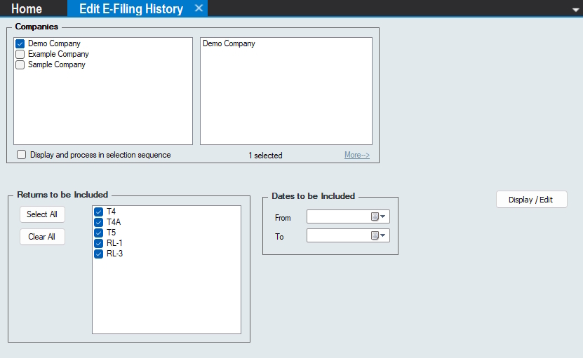Screen dimensions: 583x358
Task: Uncheck the T4A return checkbox
Action: click(x=99, y=222)
